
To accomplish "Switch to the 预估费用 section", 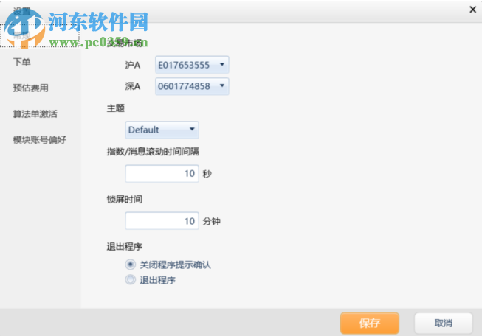I will 30,88.
